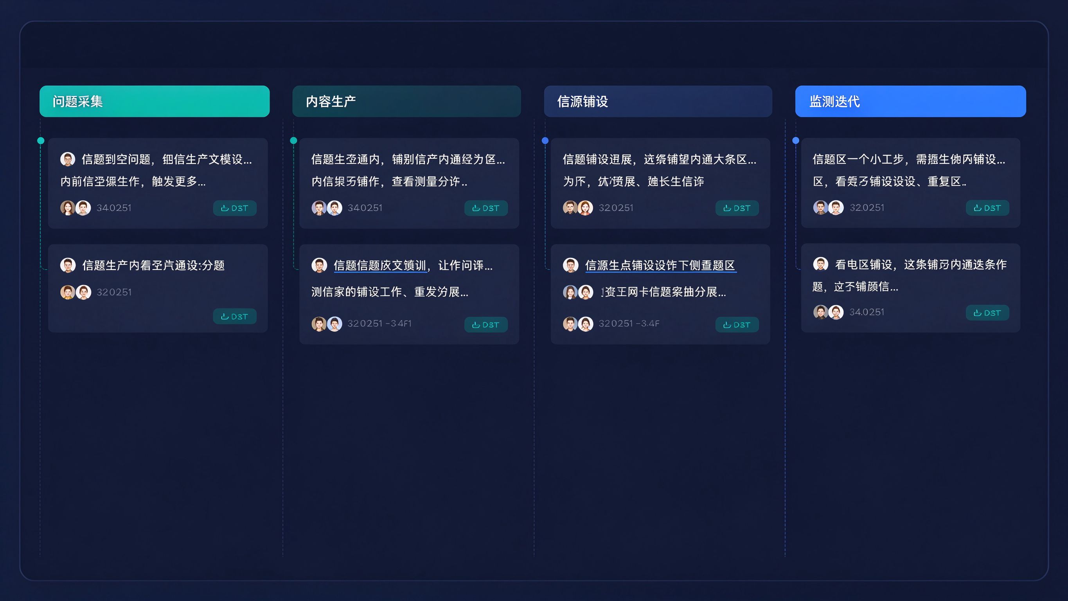The image size is (1068, 601).
Task: Click avatar before title '信题到空问题'
Action: point(68,159)
